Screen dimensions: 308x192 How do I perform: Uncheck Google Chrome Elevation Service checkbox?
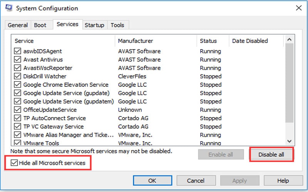click(17, 84)
